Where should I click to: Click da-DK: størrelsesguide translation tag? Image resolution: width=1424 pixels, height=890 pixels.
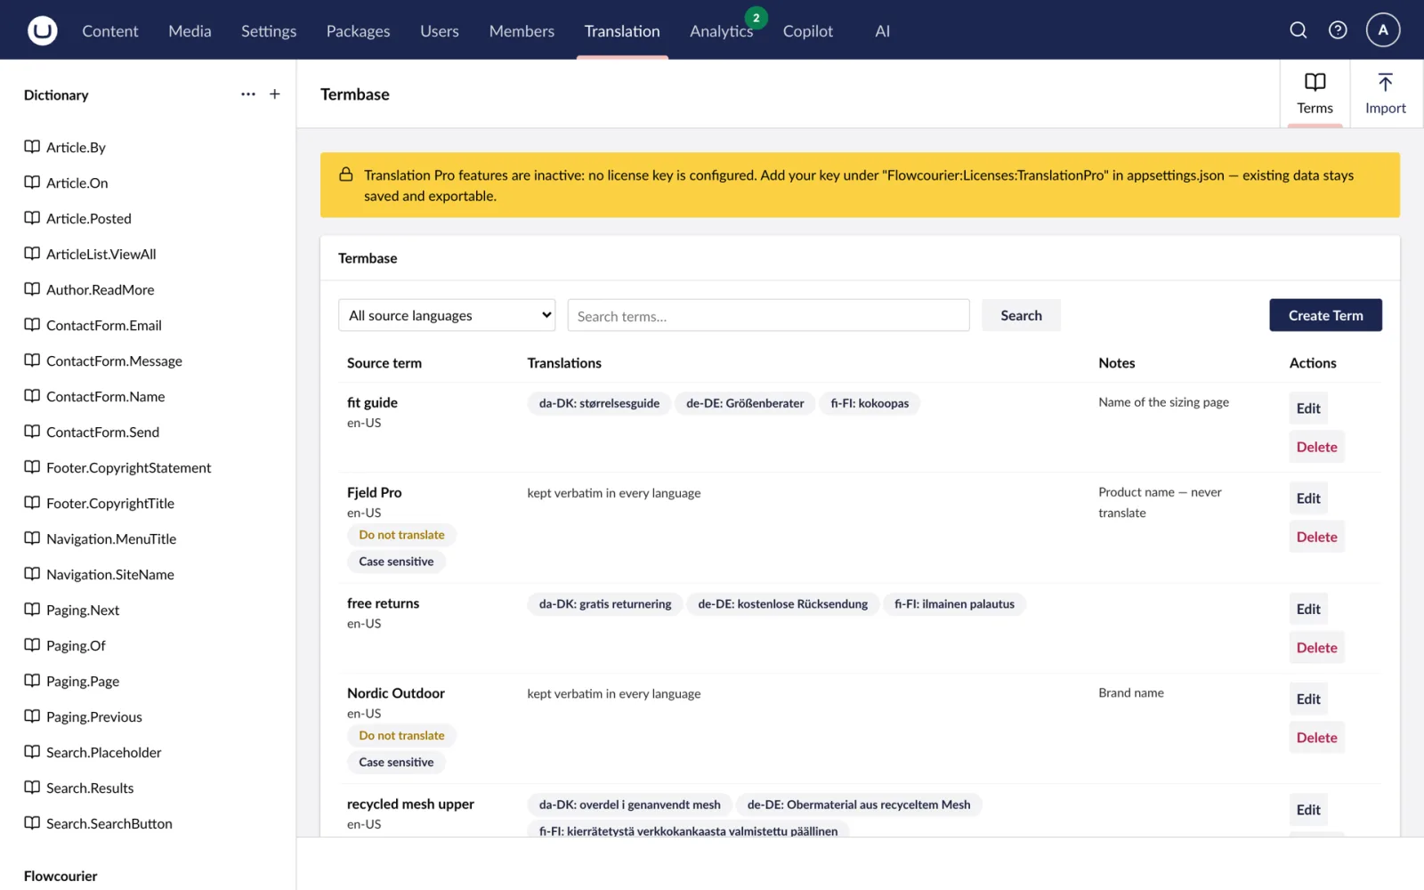599,403
